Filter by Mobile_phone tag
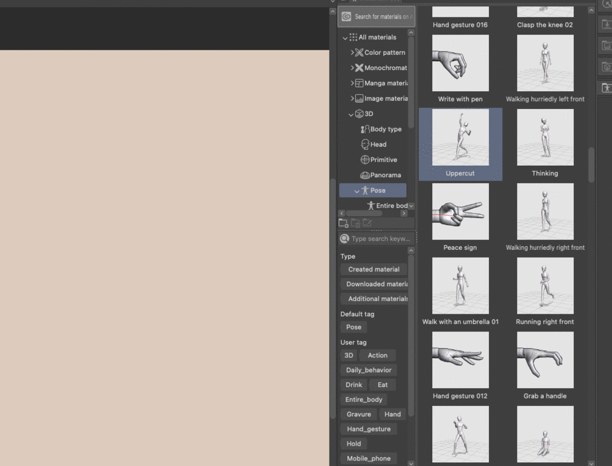Image resolution: width=612 pixels, height=466 pixels. click(368, 458)
